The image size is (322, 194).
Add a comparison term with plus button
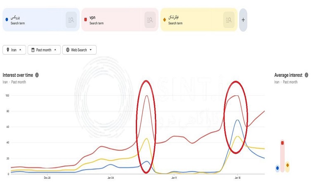(243, 20)
